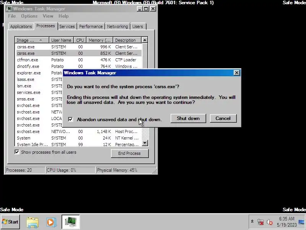Close the csrss.exe confirmation dialog

pos(236,73)
